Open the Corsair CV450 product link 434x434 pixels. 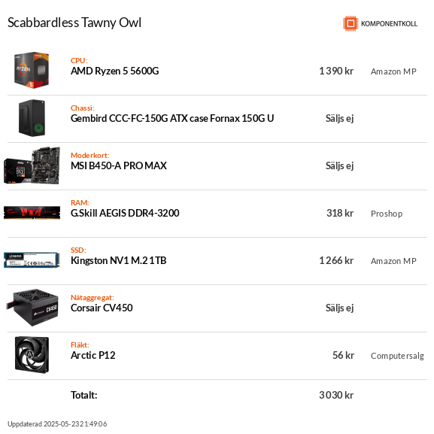(x=102, y=308)
